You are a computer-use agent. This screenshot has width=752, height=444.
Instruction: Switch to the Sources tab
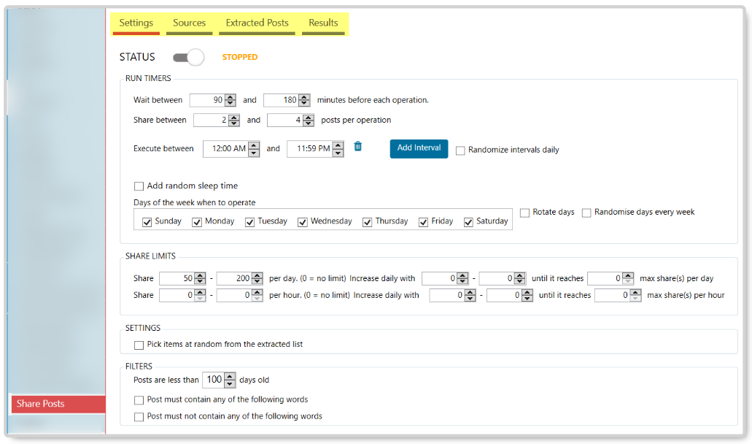(x=189, y=23)
